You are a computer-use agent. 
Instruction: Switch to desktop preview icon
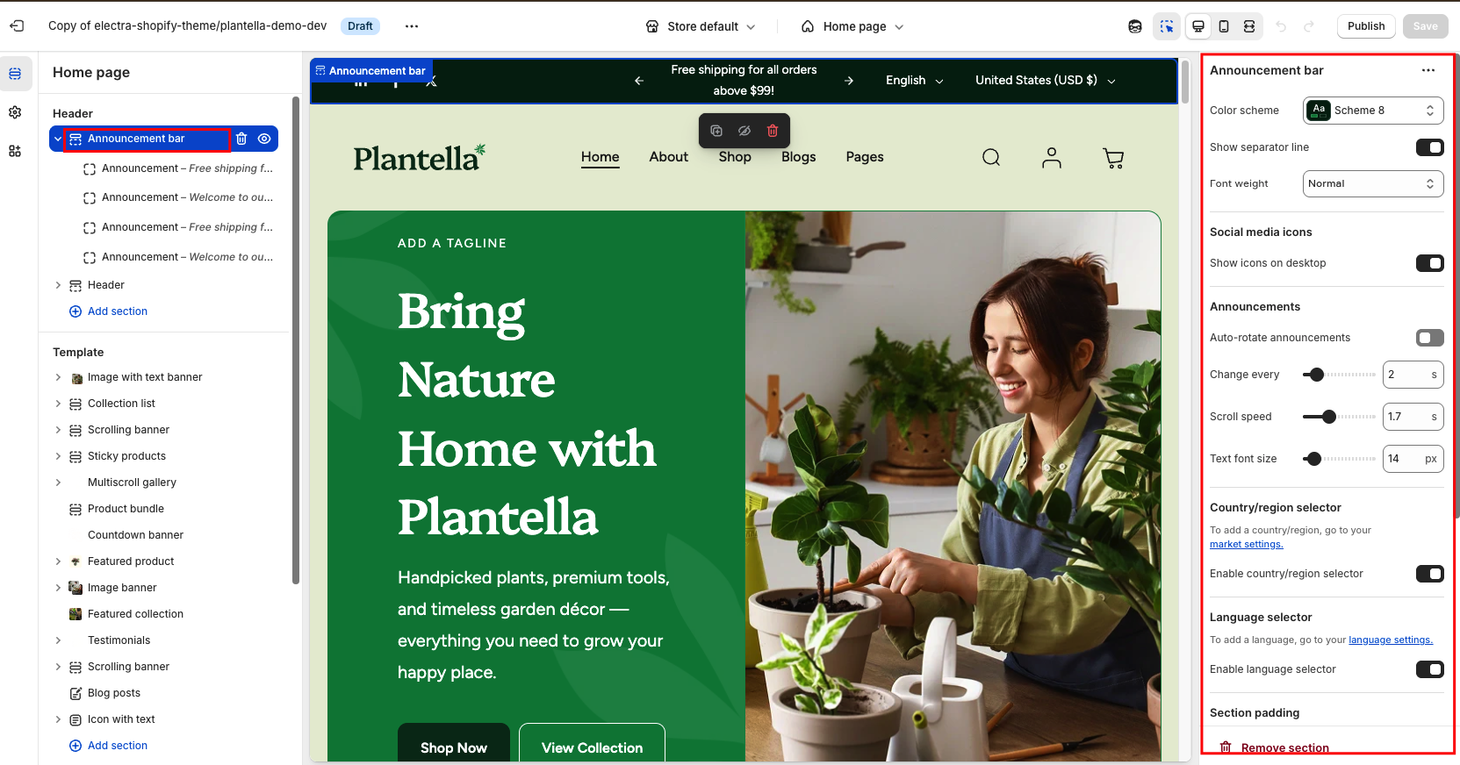pos(1198,26)
